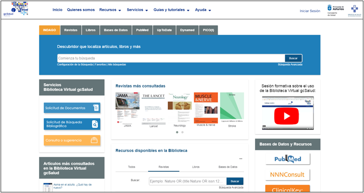Click Iniciar Sesión link
Image resolution: width=364 pixels, height=193 pixels.
tap(310, 11)
